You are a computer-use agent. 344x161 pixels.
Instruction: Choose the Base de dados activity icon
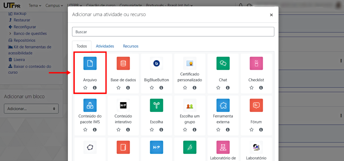tap(123, 63)
